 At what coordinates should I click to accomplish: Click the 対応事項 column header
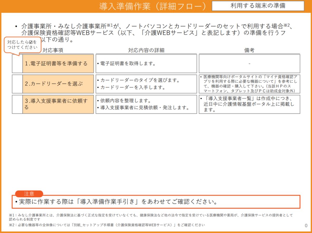click(x=53, y=50)
